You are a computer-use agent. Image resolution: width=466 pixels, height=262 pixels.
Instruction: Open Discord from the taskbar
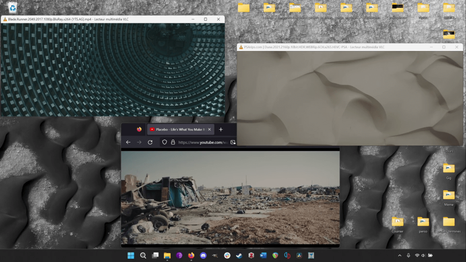pos(203,256)
